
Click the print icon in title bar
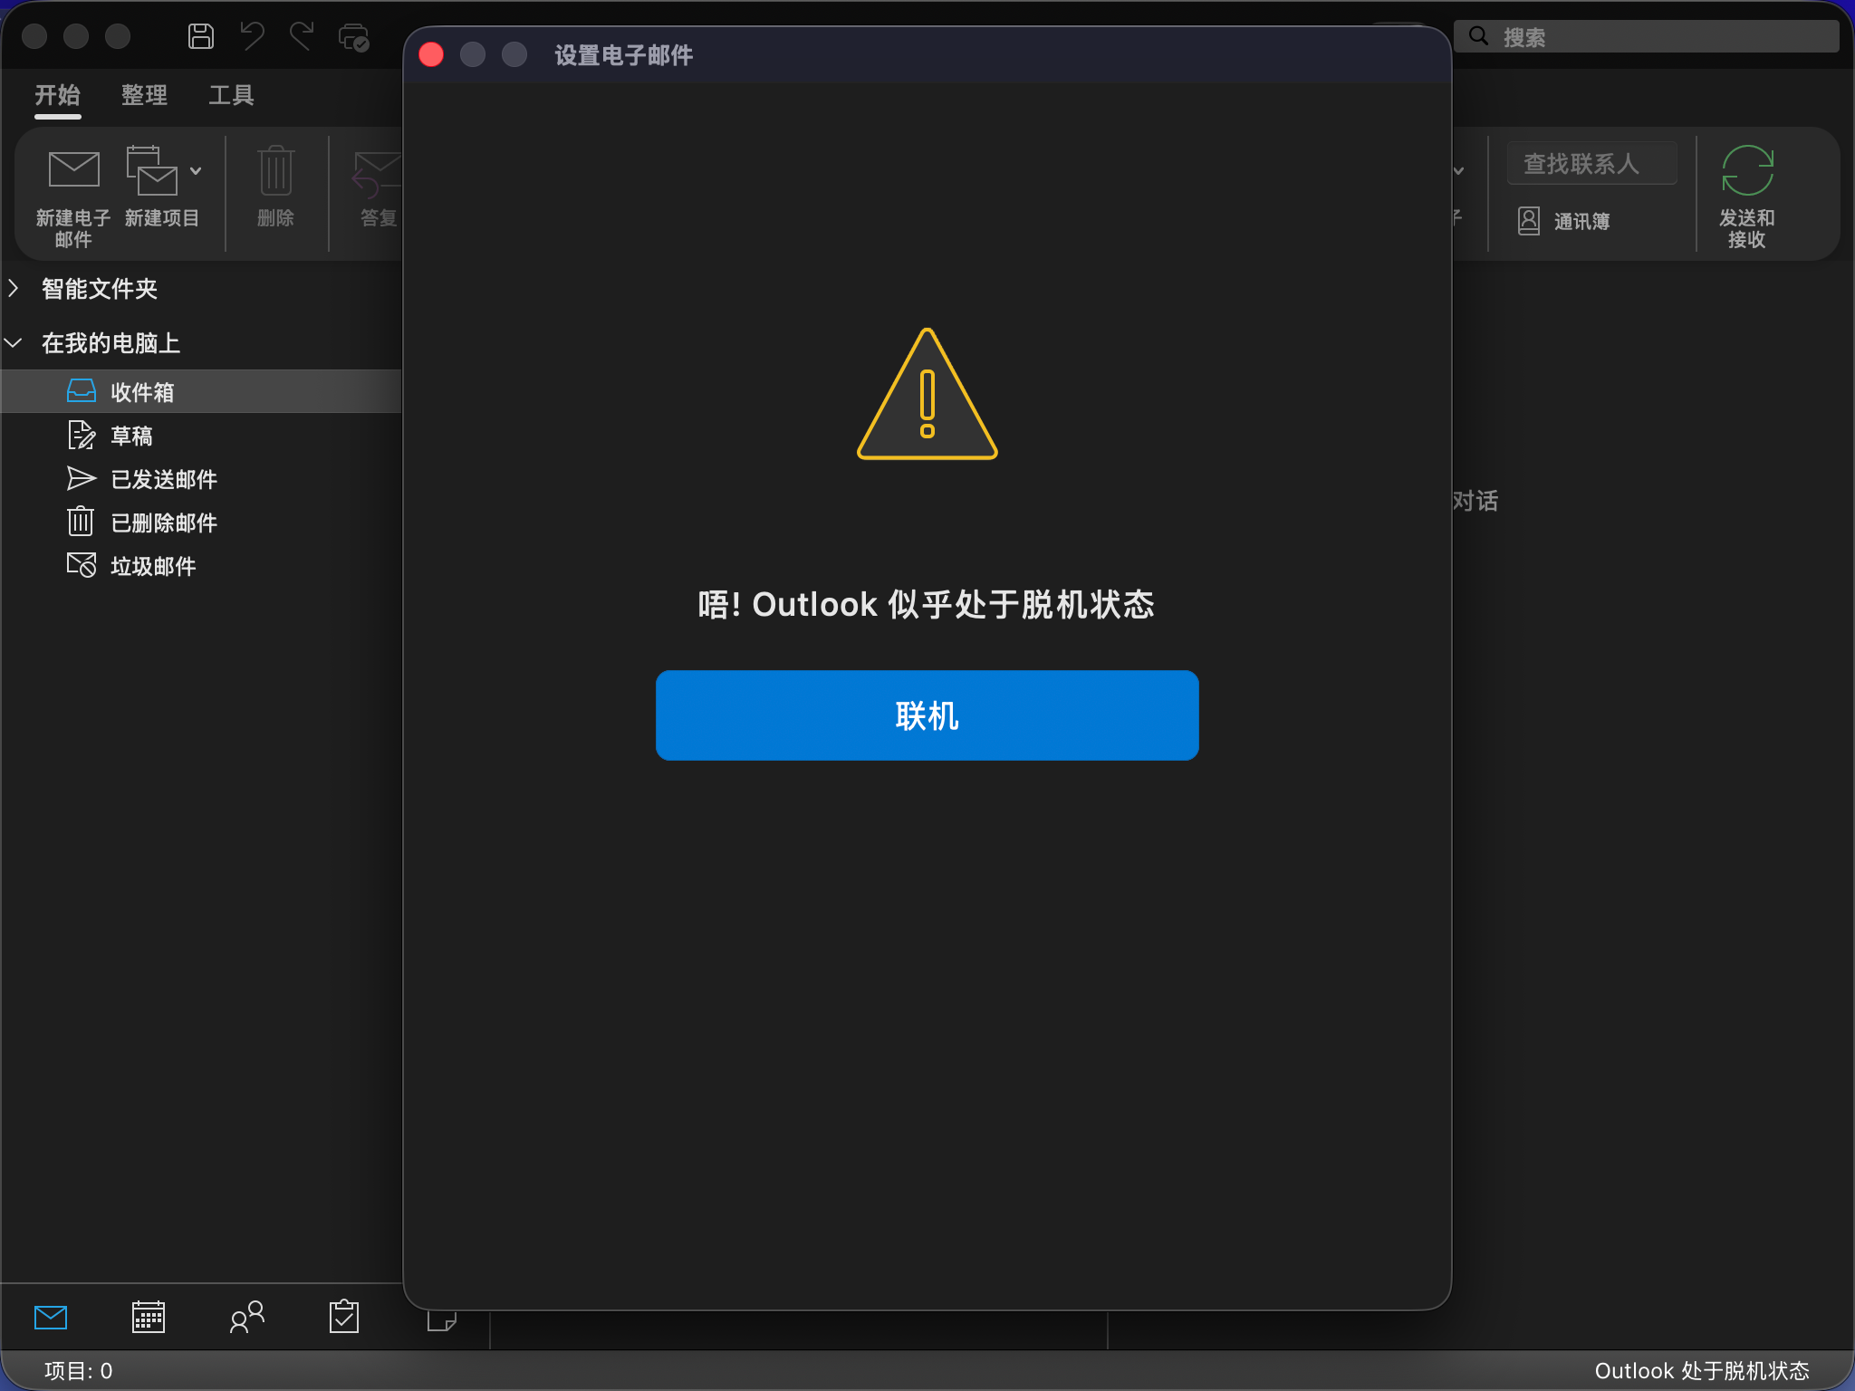point(353,37)
